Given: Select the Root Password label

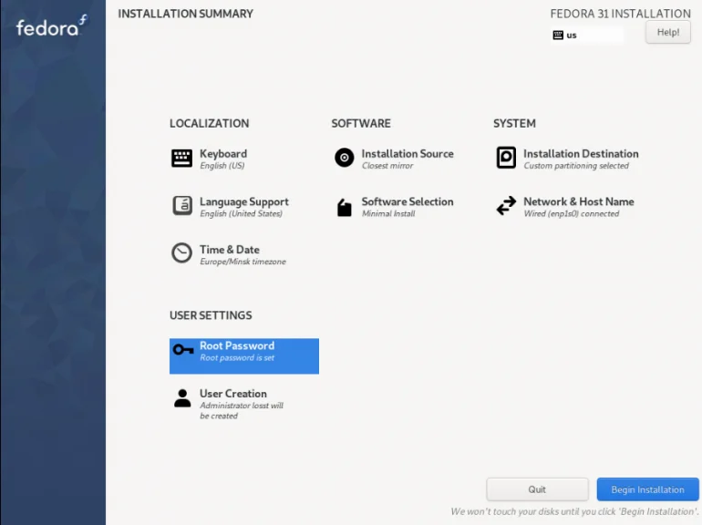Looking at the screenshot, I should click(x=237, y=345).
